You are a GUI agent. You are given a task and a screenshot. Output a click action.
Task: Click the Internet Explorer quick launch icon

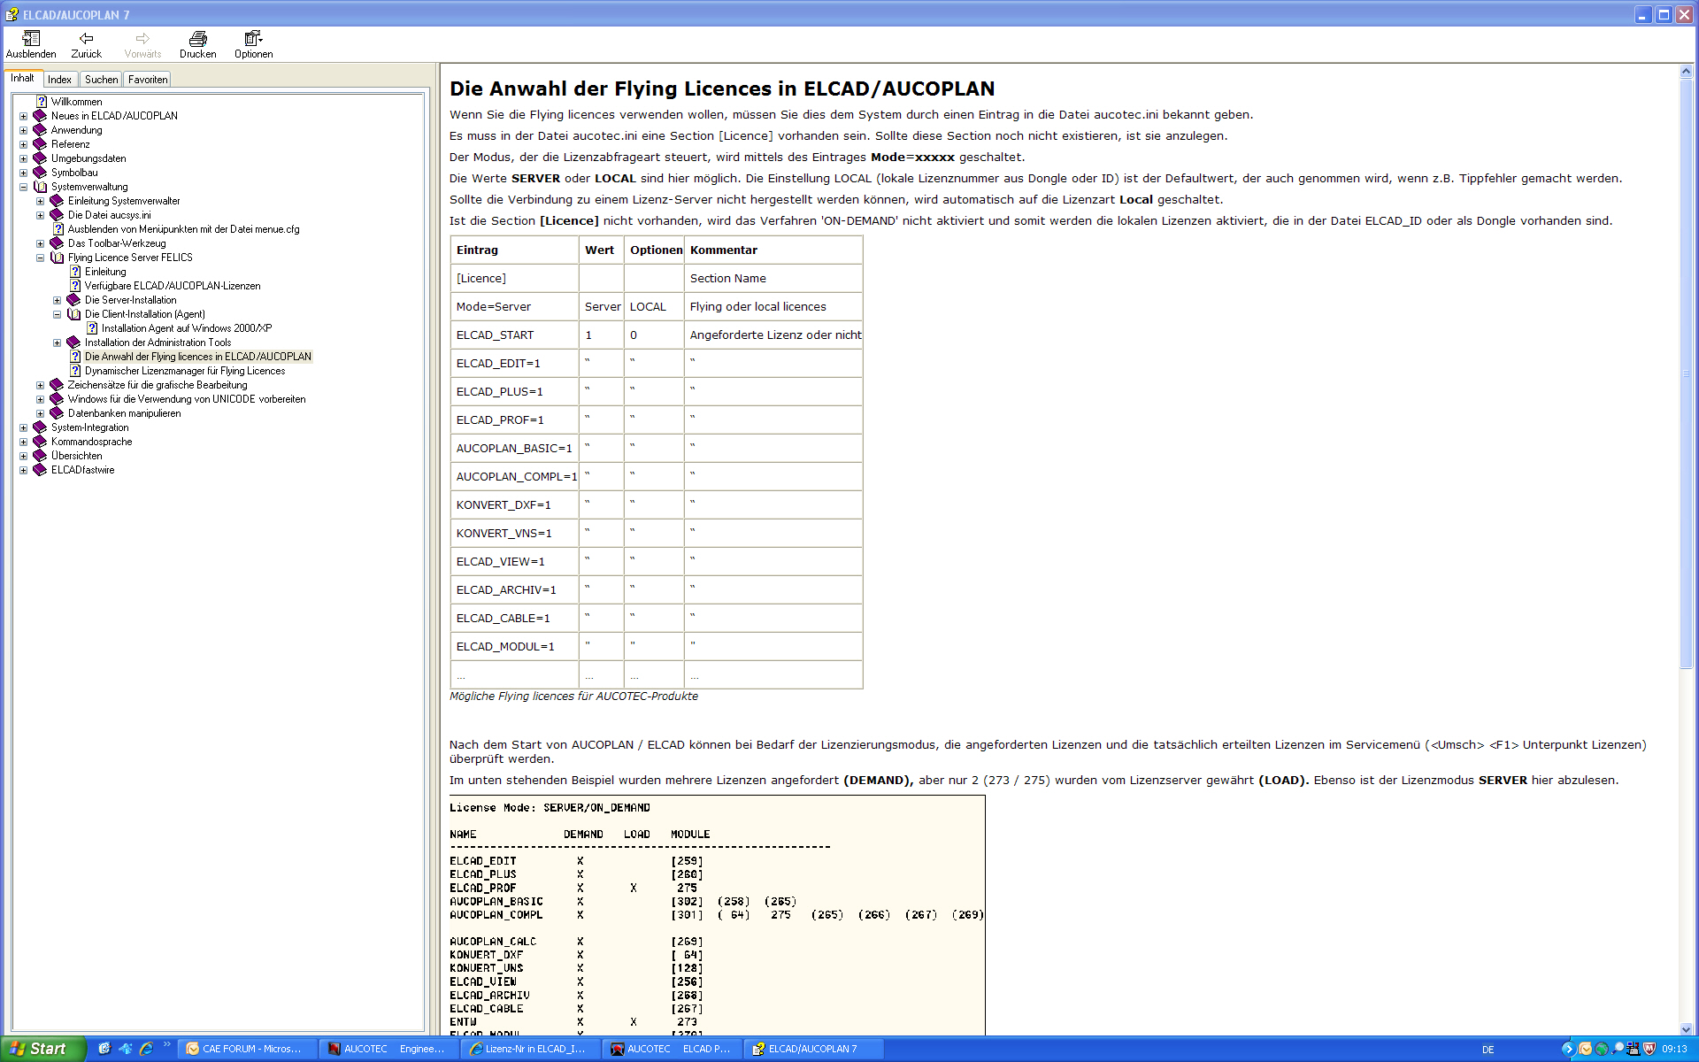pyautogui.click(x=147, y=1049)
